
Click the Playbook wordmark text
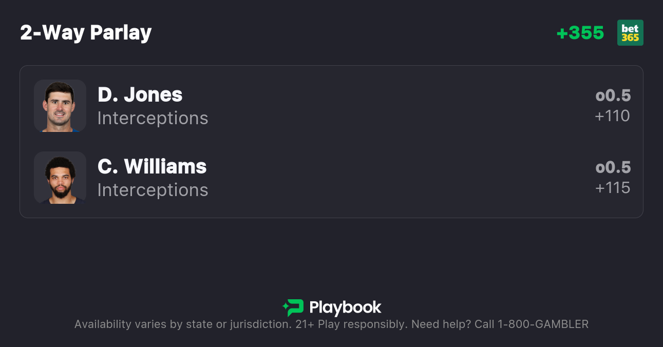345,307
